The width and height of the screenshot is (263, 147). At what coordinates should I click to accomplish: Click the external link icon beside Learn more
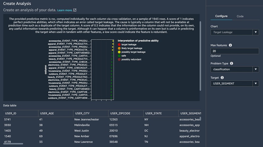click(75, 10)
